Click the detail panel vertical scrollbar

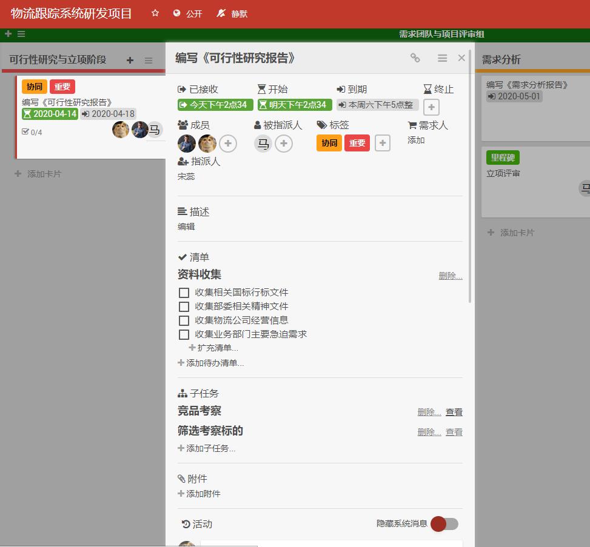pos(470,176)
